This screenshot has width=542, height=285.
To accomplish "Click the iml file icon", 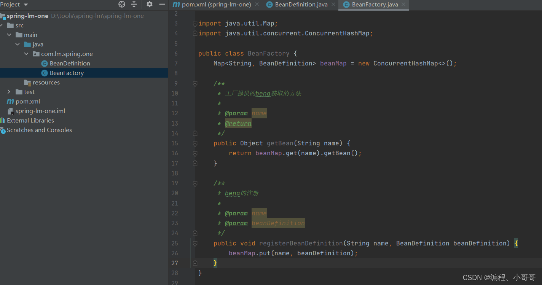I will coord(10,111).
